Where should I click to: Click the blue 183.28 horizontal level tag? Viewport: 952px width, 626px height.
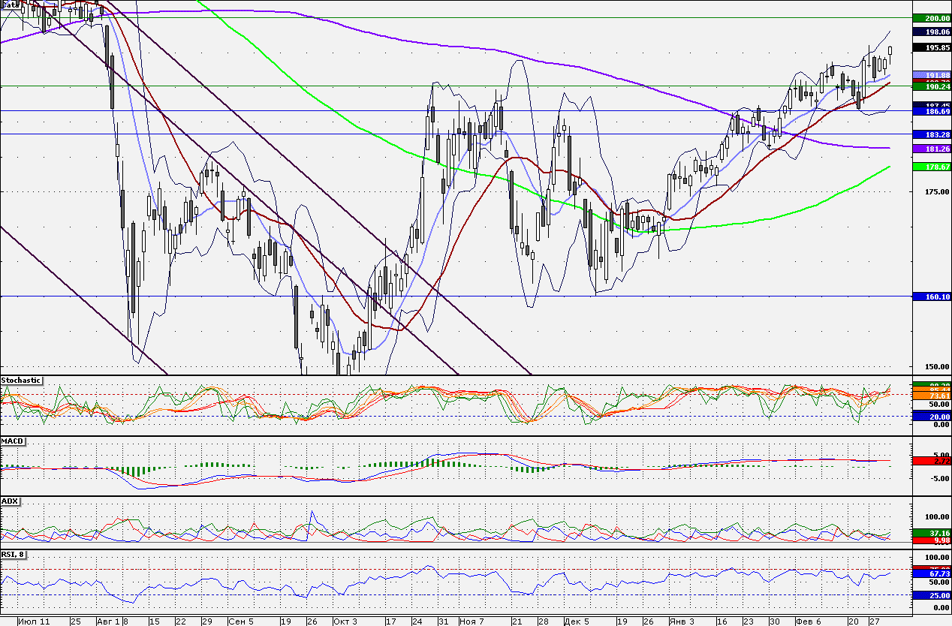932,134
